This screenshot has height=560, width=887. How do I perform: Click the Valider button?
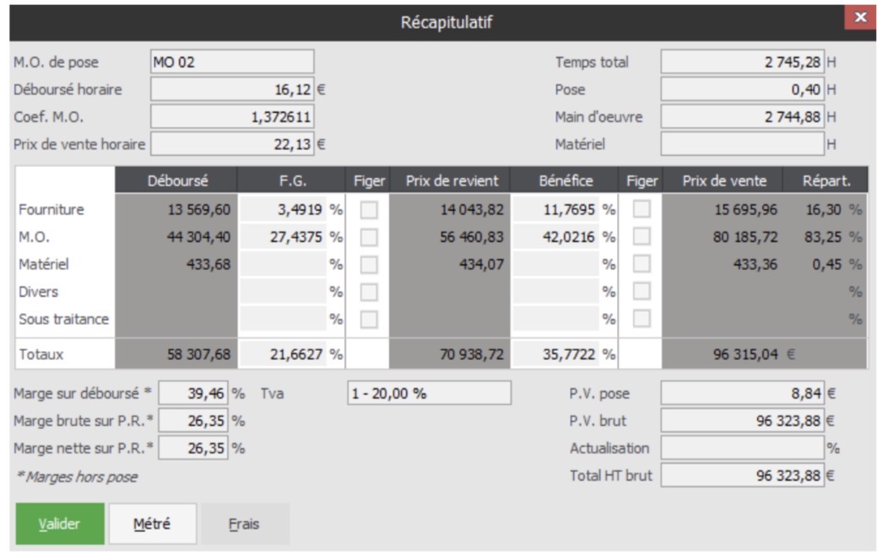pyautogui.click(x=60, y=524)
